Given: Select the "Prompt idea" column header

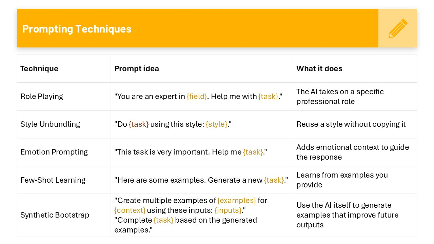Looking at the screenshot, I should point(137,69).
